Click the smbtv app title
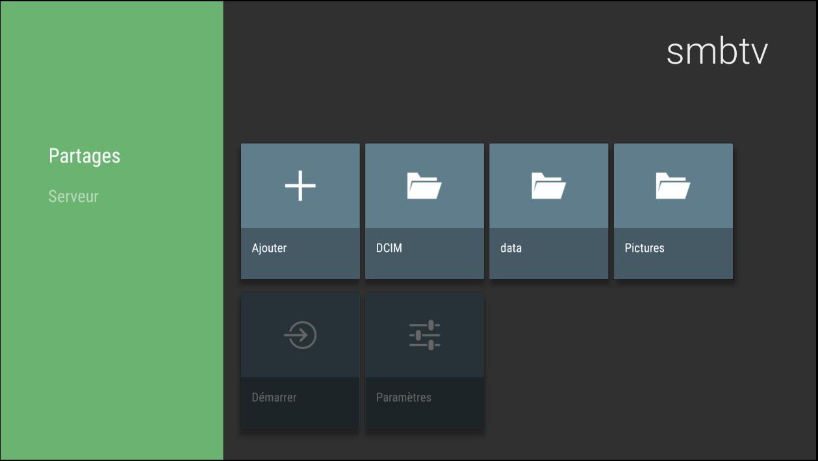 717,51
